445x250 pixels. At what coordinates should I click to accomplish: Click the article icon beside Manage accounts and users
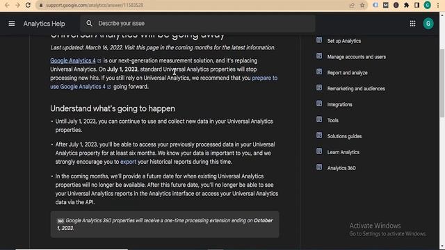click(x=319, y=56)
